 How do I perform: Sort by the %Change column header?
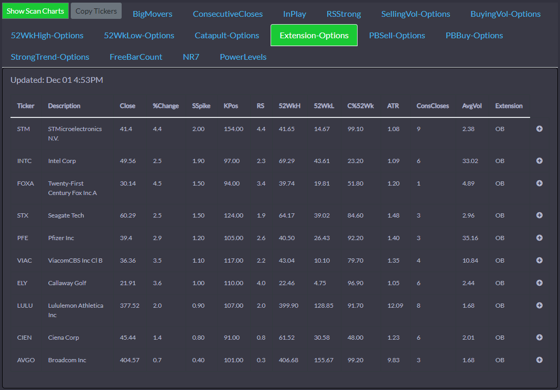166,106
